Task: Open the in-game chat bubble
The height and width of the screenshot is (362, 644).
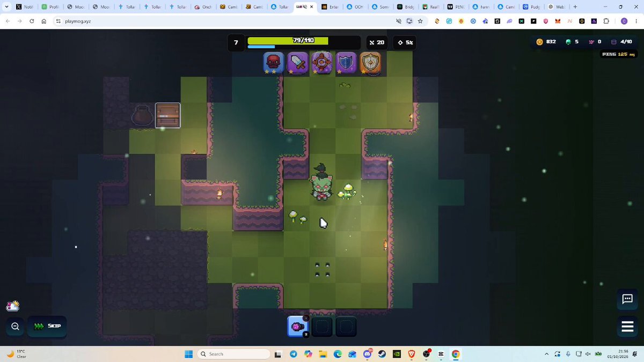Action: coord(627,299)
